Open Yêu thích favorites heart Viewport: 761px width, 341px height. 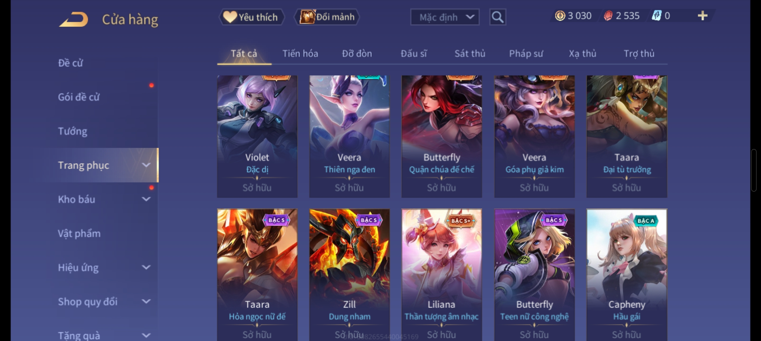(x=252, y=17)
